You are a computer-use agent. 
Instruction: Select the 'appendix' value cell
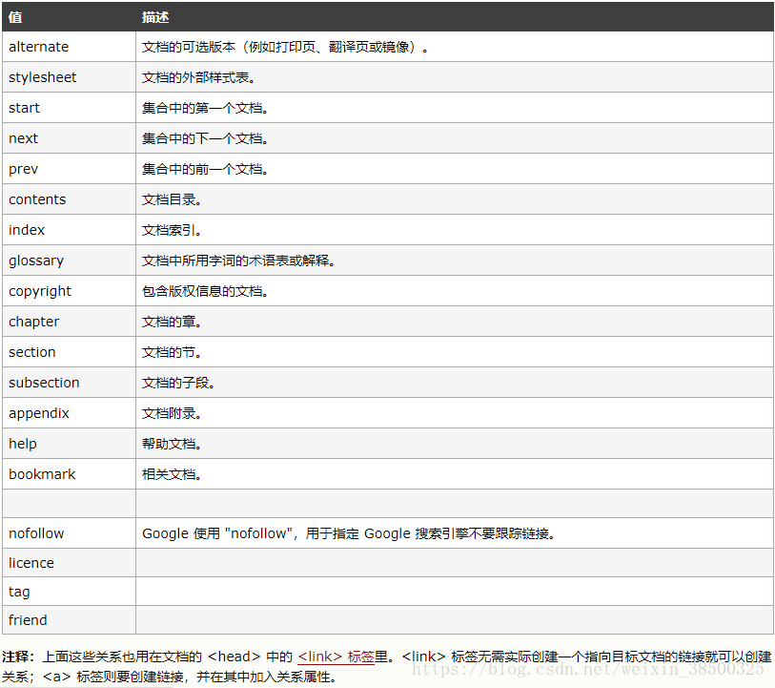[x=70, y=413]
